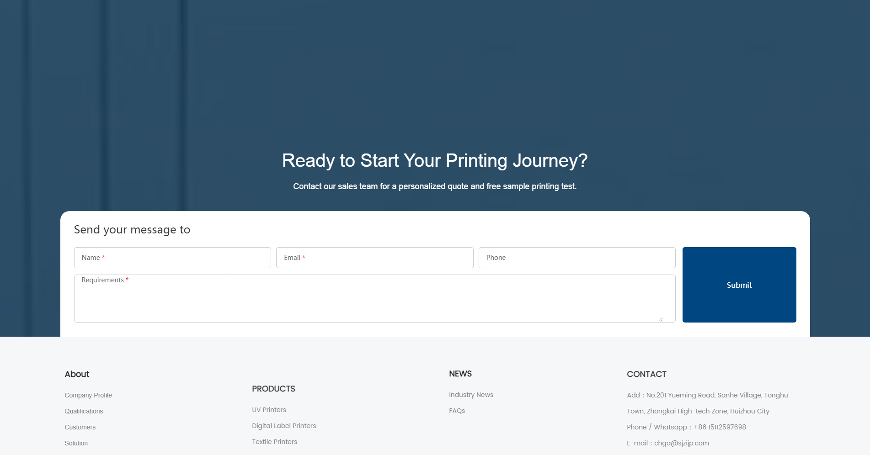Open the Digital Label Printers link
This screenshot has height=455, width=870.
(x=284, y=426)
